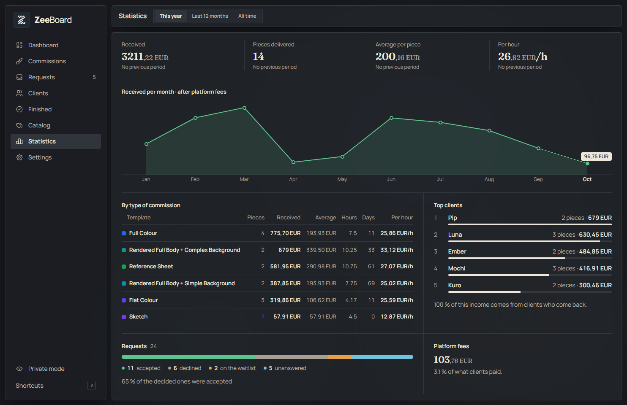Select Rendered Full Body + Complex Background row
627x405 pixels.
coord(267,250)
